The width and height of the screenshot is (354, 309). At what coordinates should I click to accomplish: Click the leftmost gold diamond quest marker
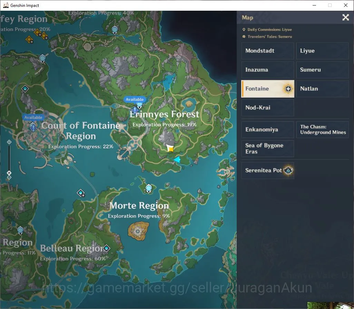click(29, 40)
